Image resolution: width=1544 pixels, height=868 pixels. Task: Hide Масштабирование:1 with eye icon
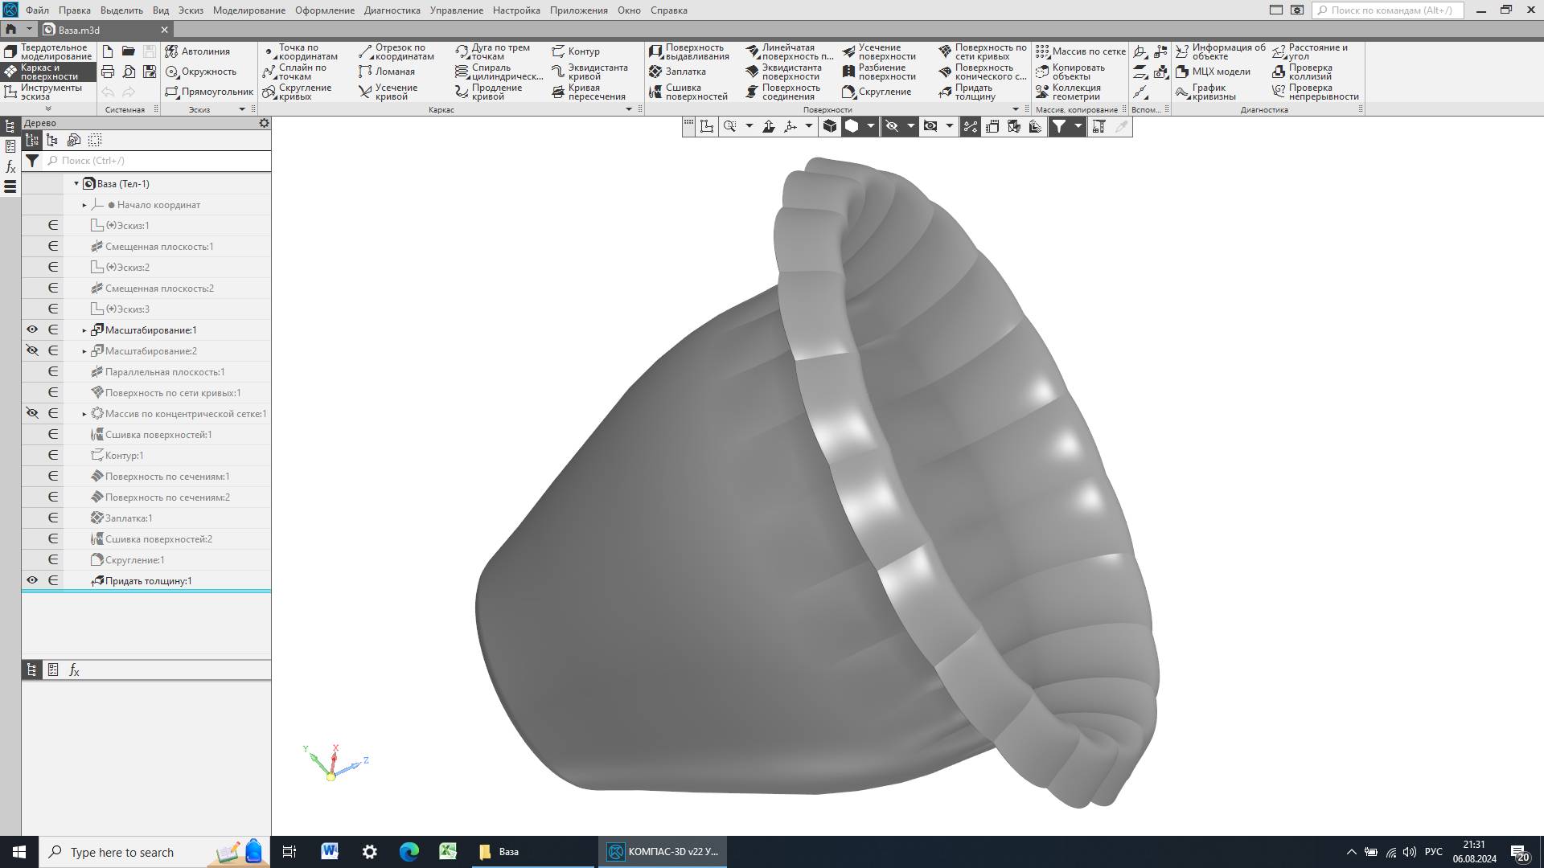32,330
